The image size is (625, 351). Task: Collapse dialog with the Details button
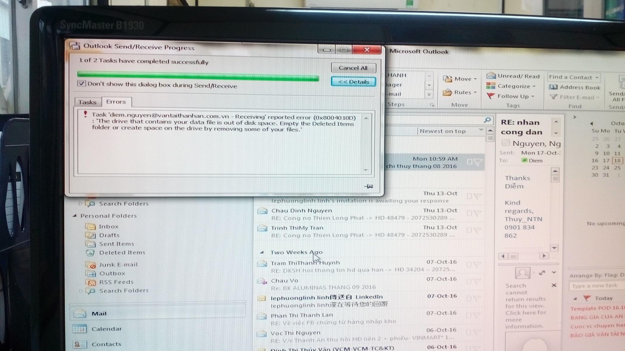(353, 82)
